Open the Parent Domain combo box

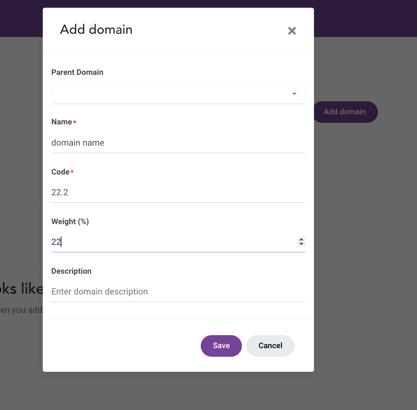click(178, 93)
